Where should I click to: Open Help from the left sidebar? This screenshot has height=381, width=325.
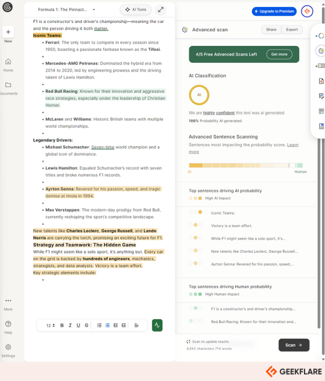click(x=8, y=327)
